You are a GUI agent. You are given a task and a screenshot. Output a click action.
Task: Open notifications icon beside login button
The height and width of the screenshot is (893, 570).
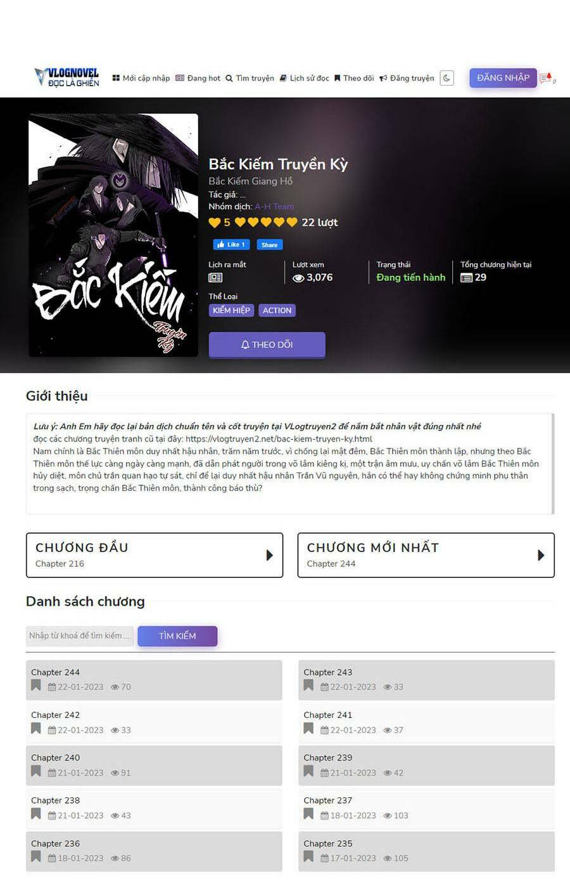(x=547, y=78)
